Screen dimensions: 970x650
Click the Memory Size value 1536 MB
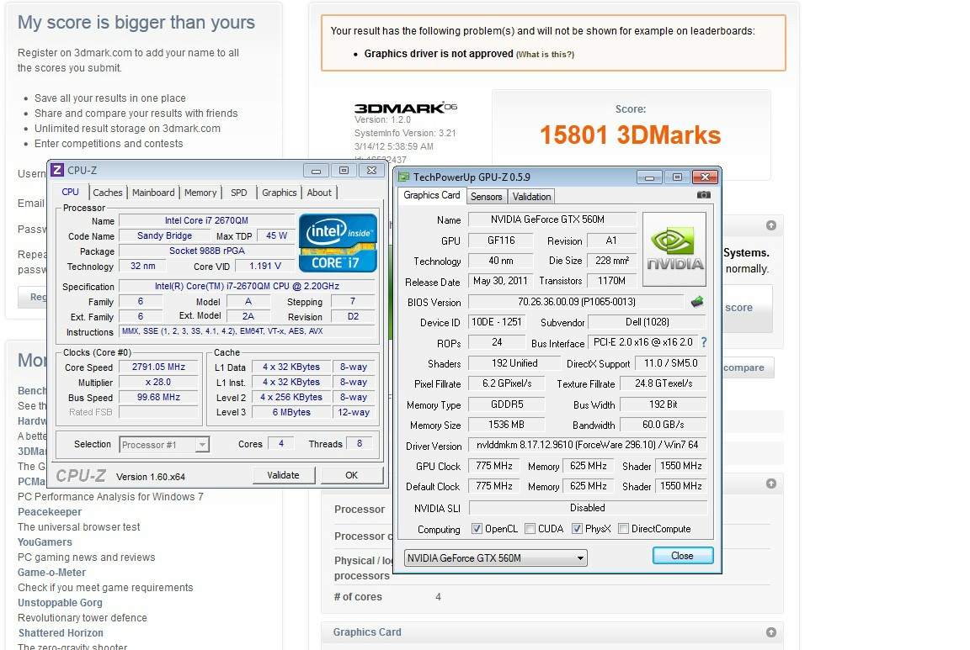coord(507,425)
